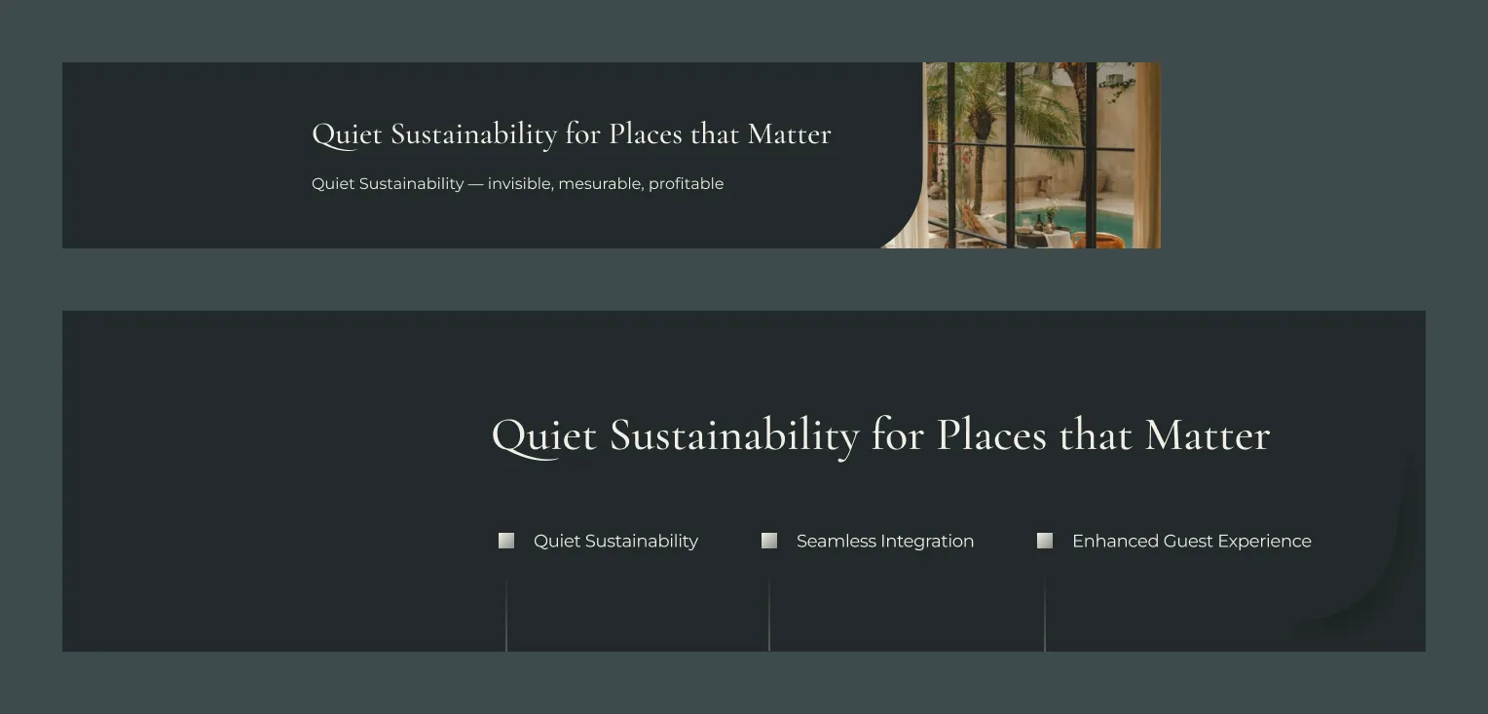The height and width of the screenshot is (714, 1488).
Task: Click the square icon beside Quiet Sustainability
Action: pos(506,541)
